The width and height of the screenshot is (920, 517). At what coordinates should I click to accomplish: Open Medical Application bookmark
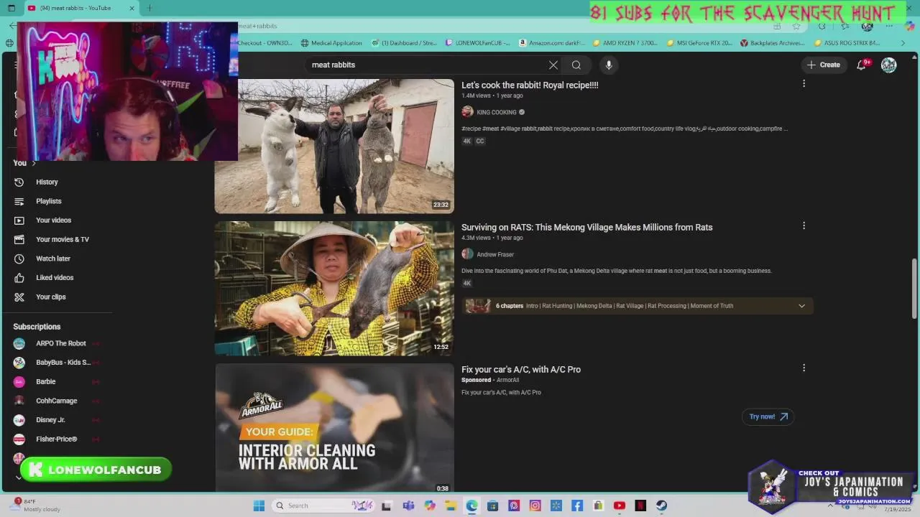[331, 43]
